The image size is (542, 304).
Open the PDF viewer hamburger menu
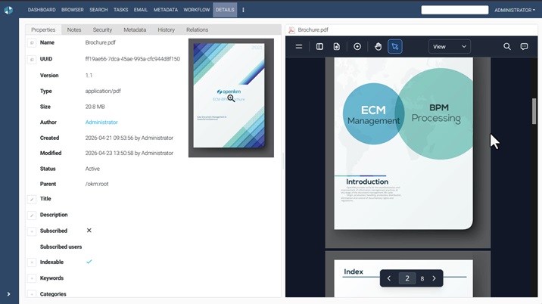click(299, 46)
